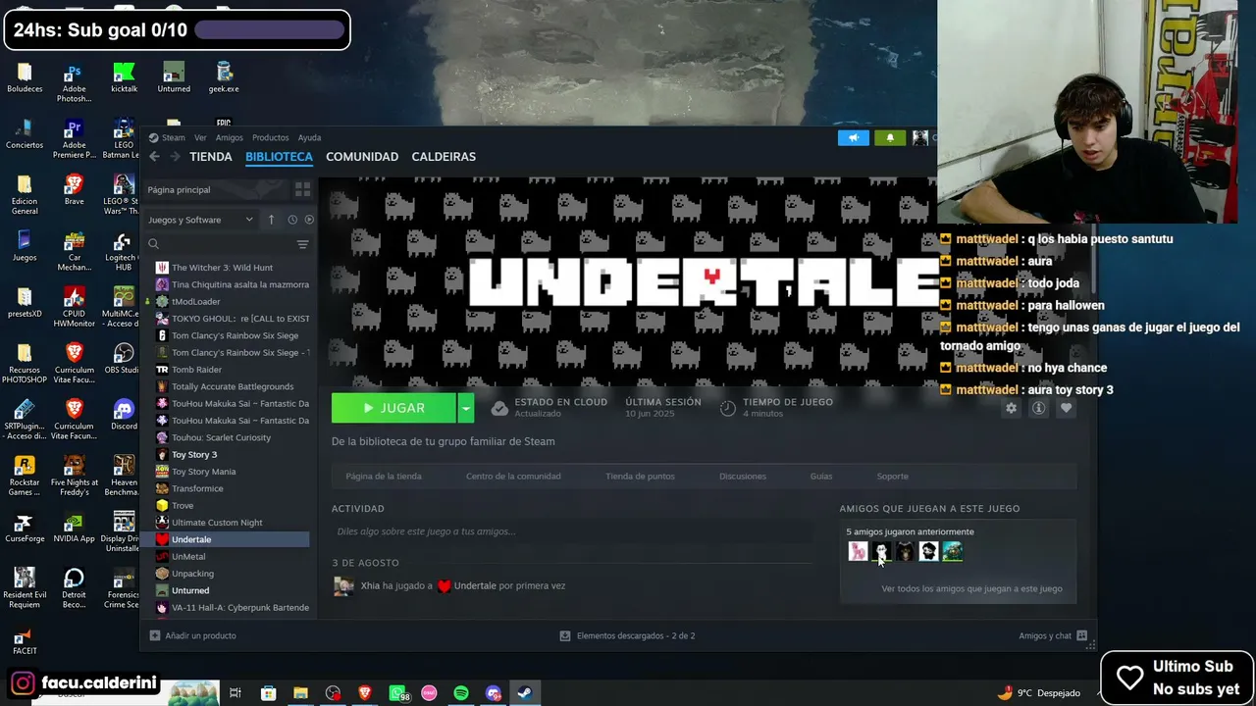
Task: Open Rockstar Games launcher shortcut
Action: click(x=25, y=476)
